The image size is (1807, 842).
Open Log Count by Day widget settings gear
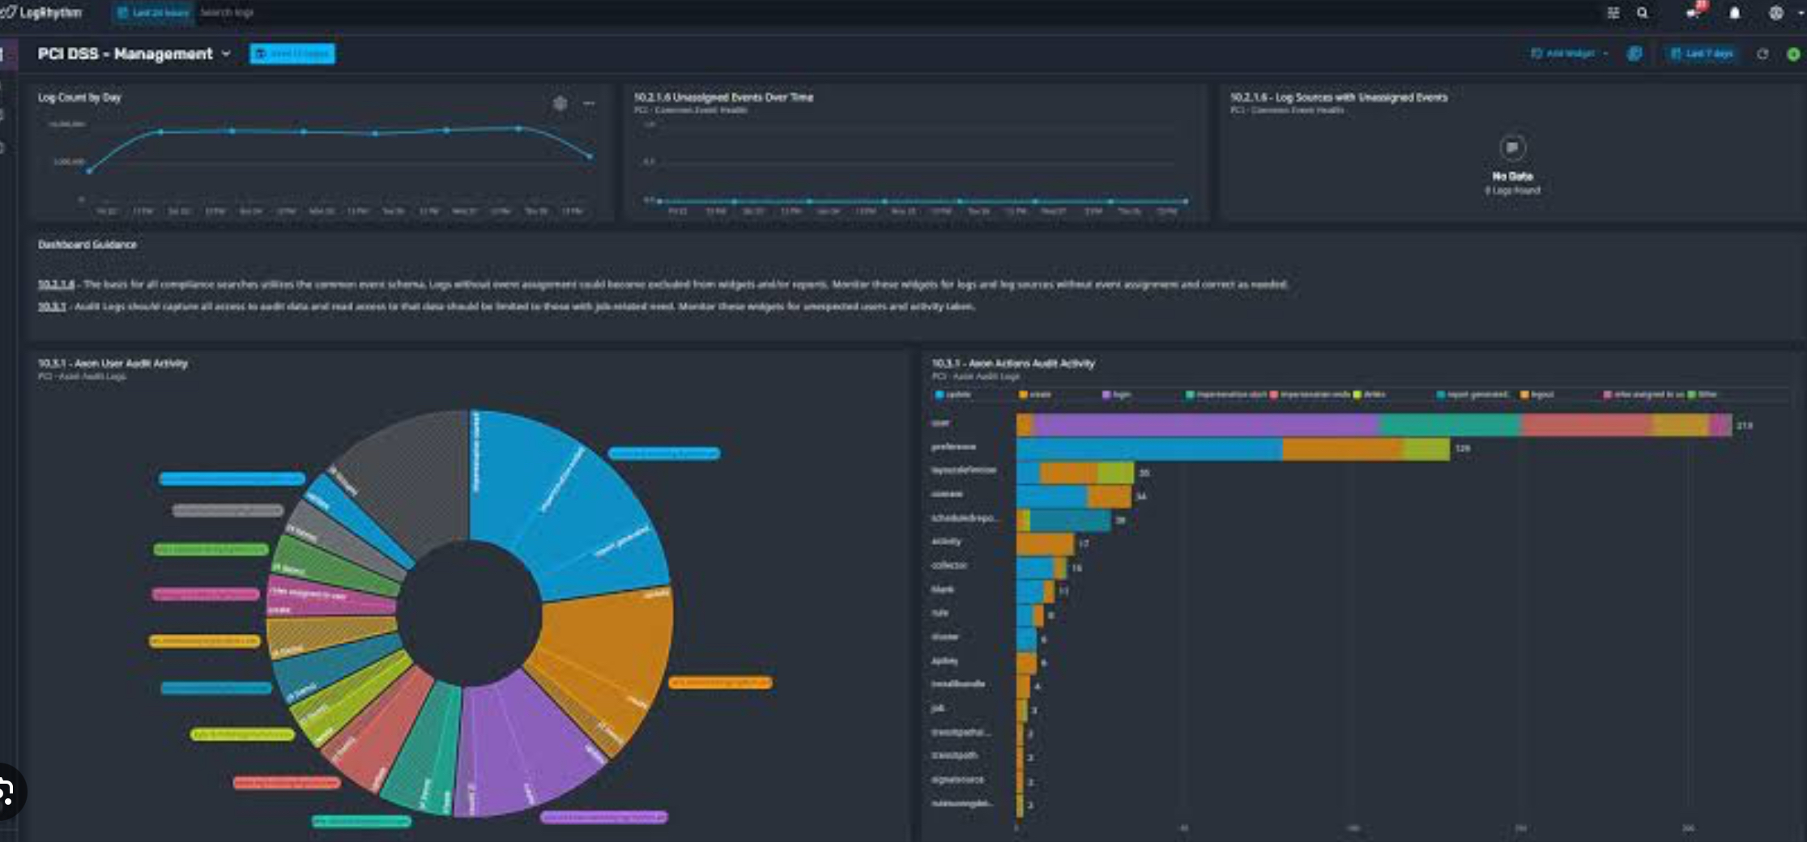click(560, 103)
